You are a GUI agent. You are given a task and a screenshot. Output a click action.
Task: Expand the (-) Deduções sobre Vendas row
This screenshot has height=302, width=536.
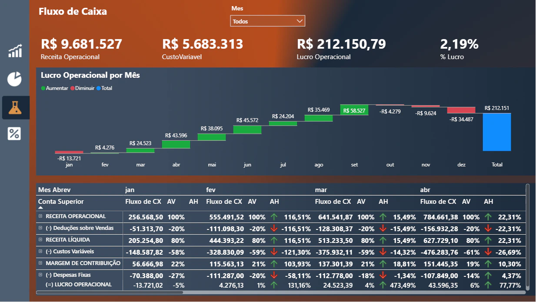coord(40,228)
